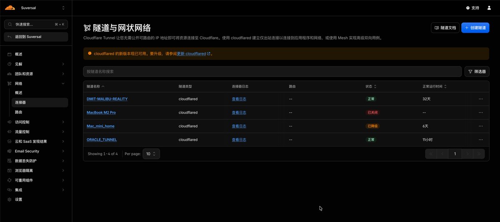This screenshot has width=500, height=222.
Task: Click the 可重用组件 sidebar icon
Action: [9, 180]
